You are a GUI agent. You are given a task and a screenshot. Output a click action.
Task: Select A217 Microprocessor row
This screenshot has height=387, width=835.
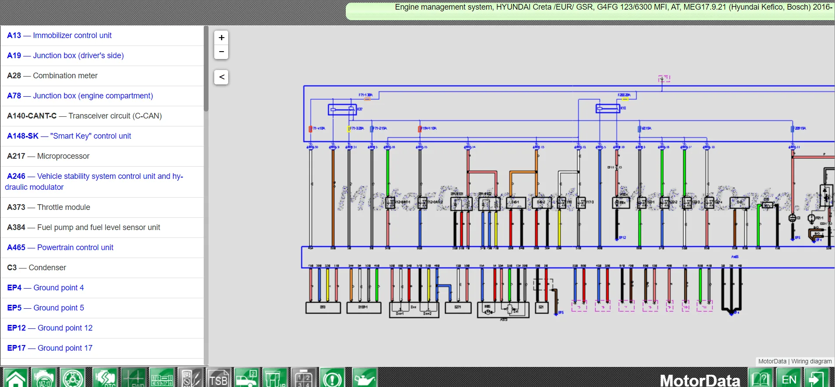pos(102,156)
